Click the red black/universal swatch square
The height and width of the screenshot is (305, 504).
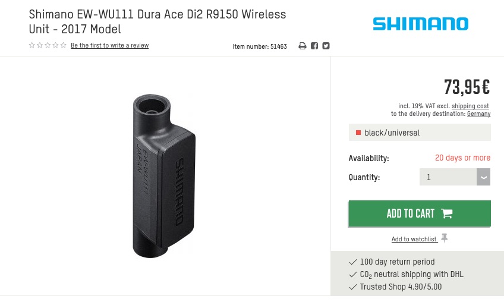point(358,133)
